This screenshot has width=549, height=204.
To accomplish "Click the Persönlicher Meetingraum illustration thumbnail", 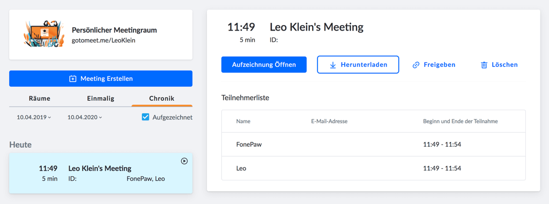I will point(44,34).
